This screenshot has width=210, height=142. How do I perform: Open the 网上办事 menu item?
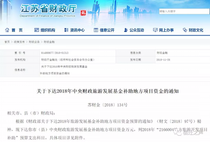[166, 30]
